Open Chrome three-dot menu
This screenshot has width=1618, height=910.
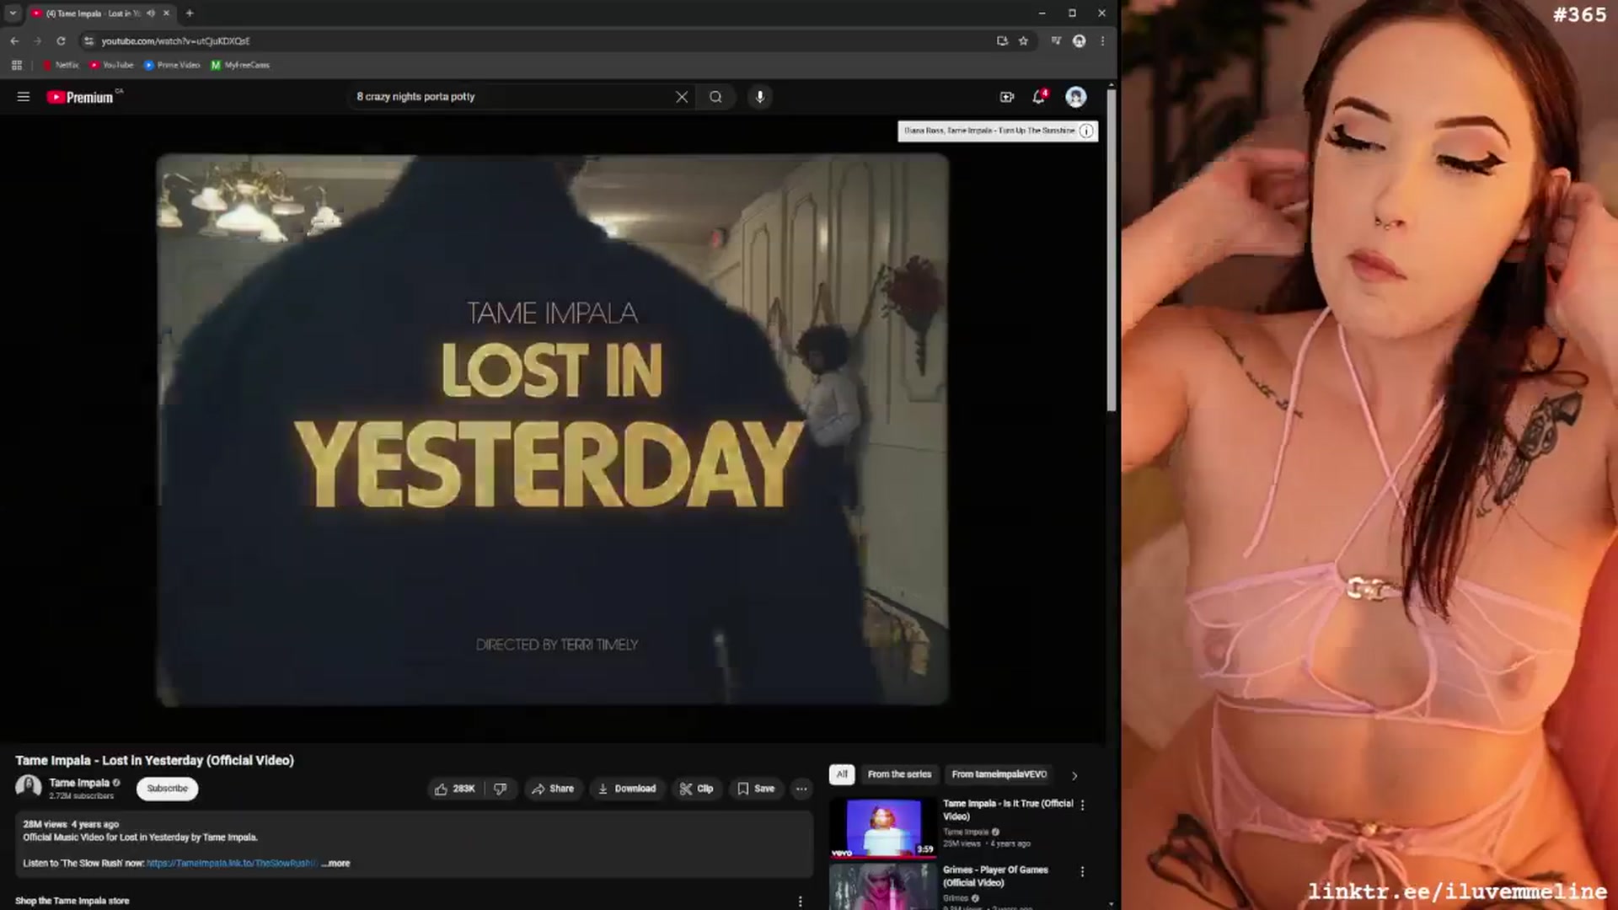(x=1102, y=40)
